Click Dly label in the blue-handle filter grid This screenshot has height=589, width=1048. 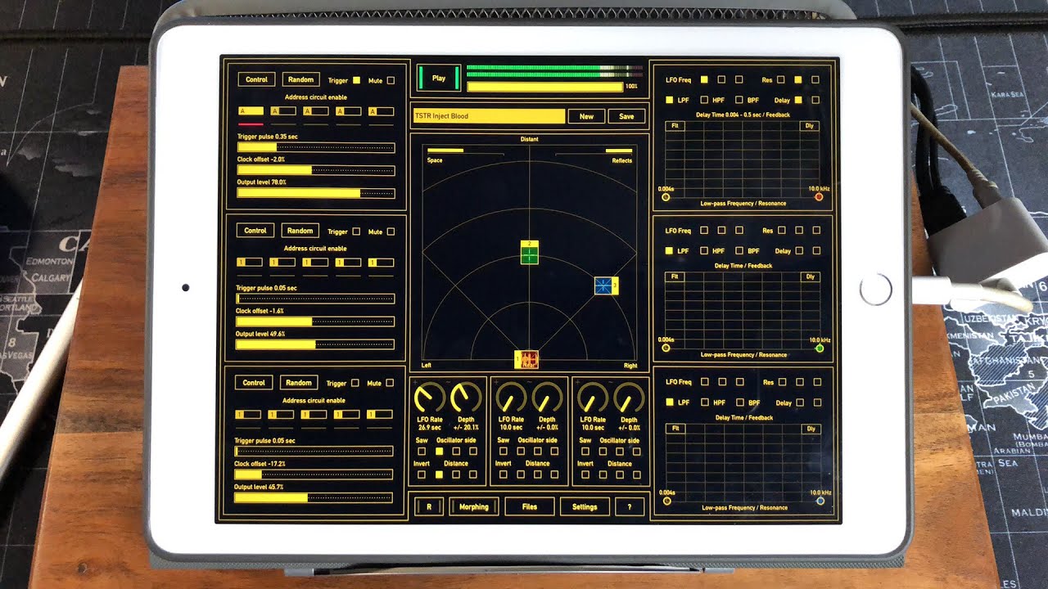(811, 429)
